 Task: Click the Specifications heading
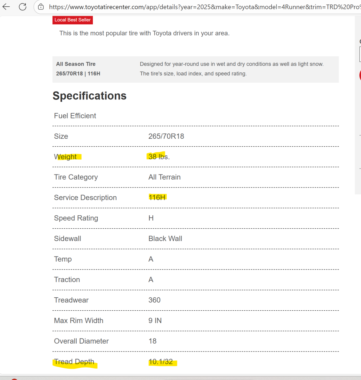pos(89,96)
